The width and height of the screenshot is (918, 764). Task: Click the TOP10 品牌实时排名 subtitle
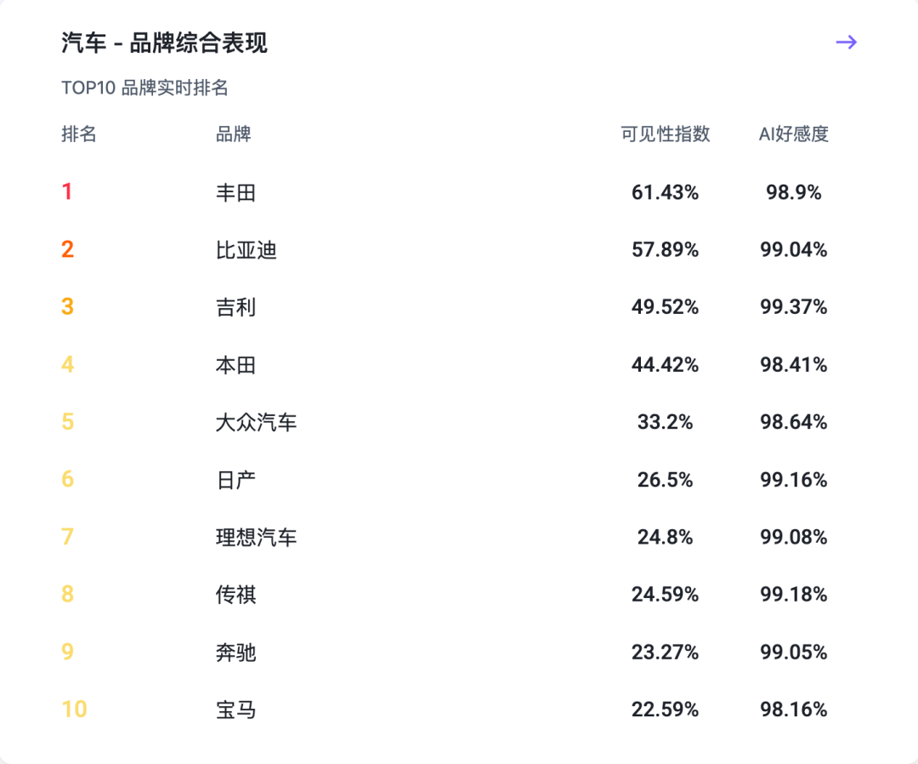pyautogui.click(x=144, y=88)
